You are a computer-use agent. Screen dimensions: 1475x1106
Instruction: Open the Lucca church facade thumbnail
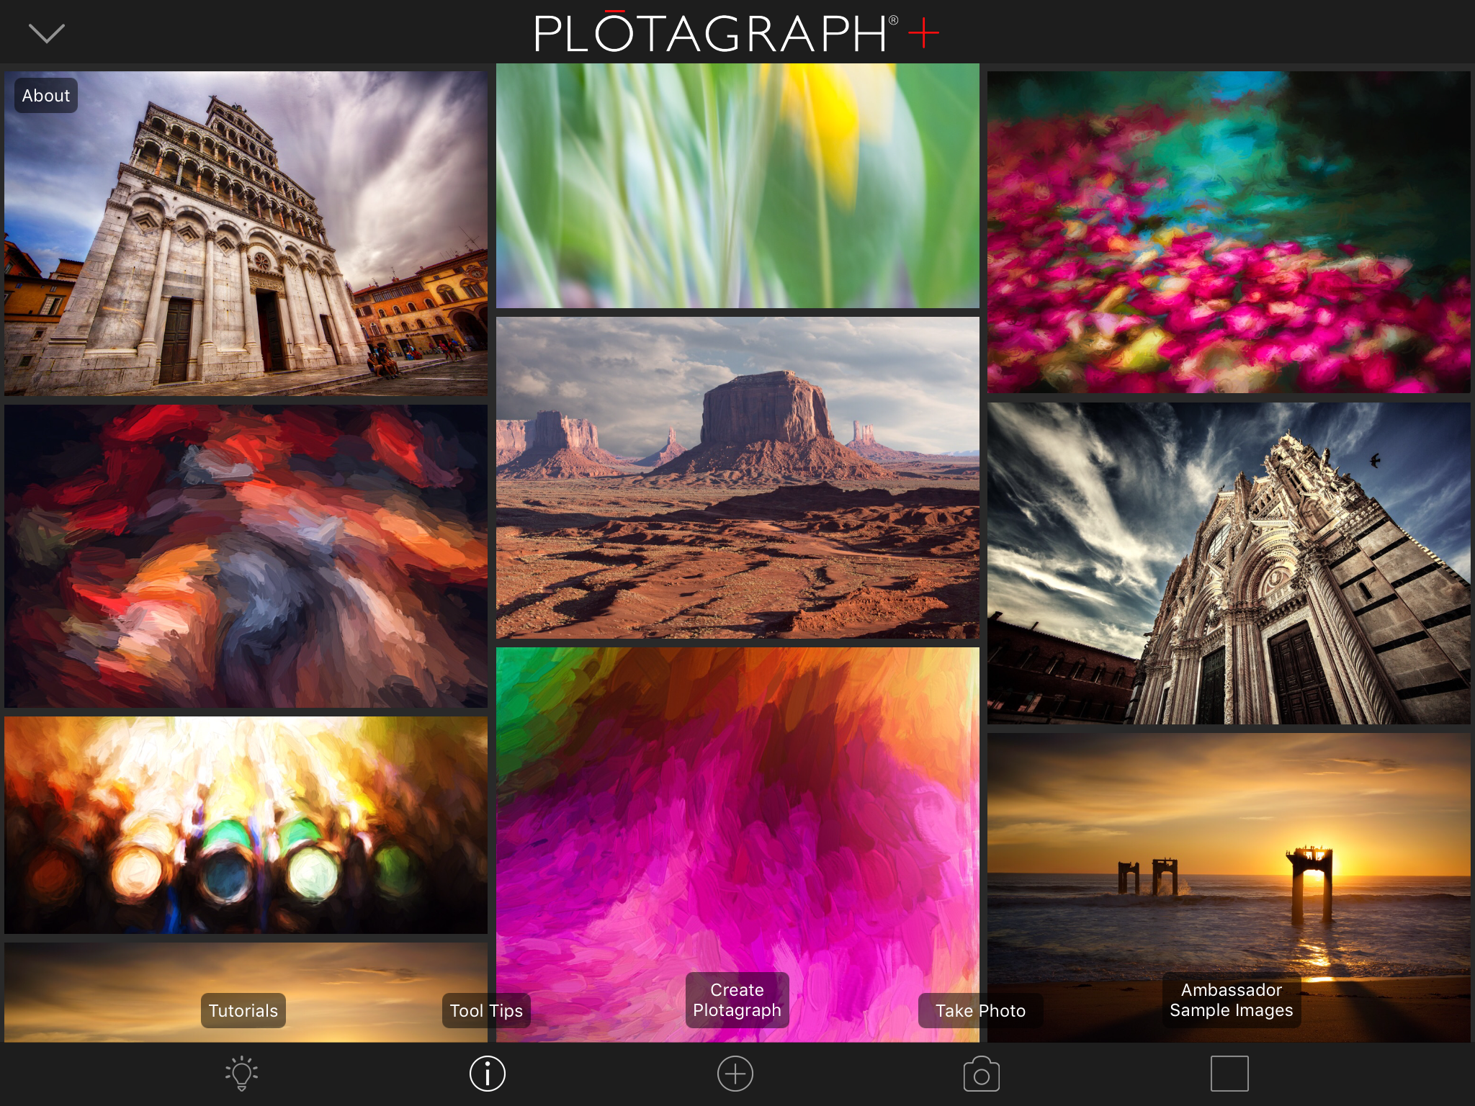click(246, 233)
